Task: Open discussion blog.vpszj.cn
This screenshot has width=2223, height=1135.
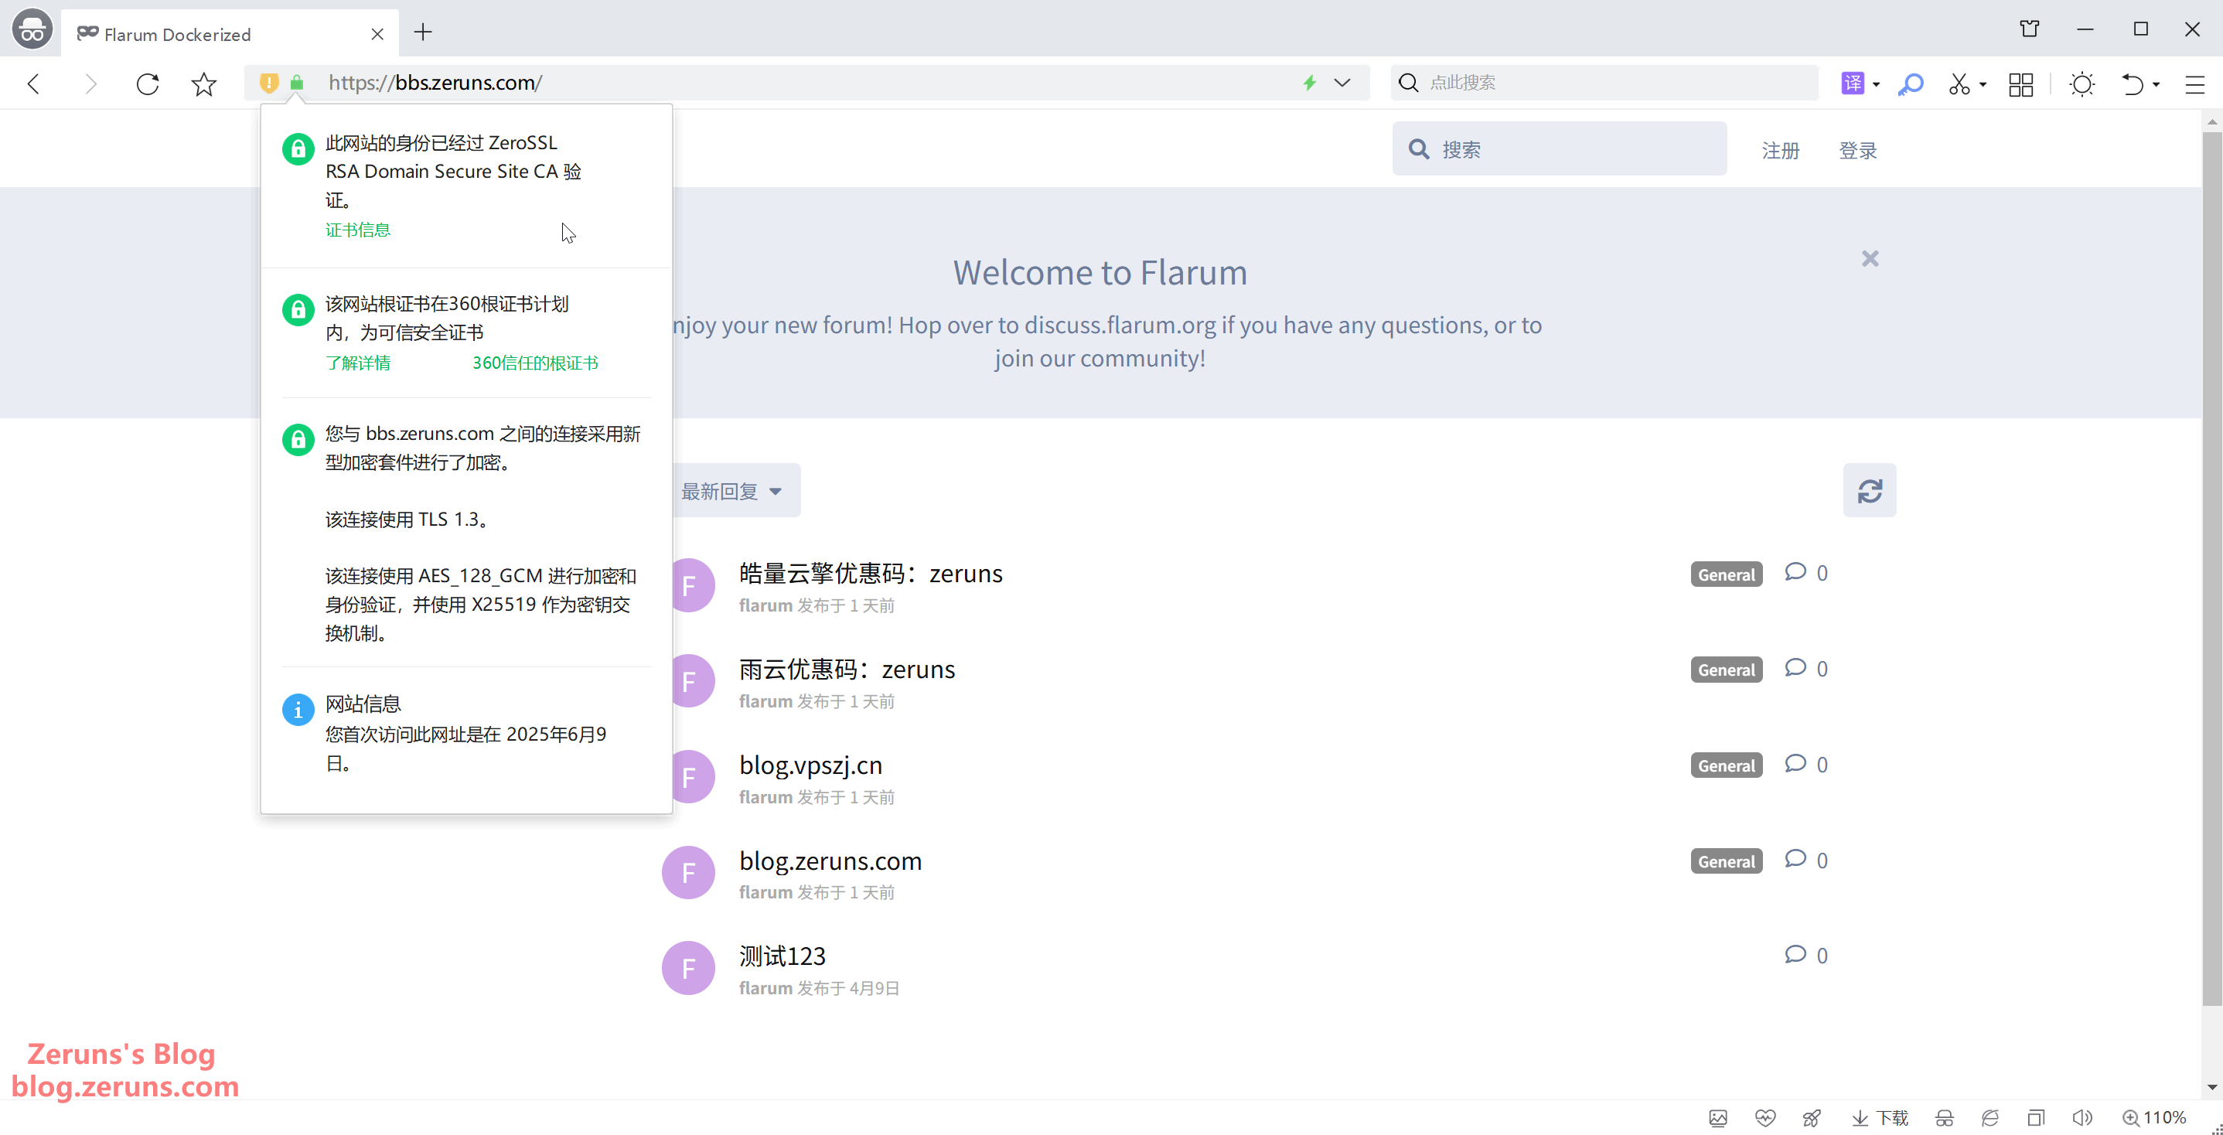Action: click(810, 765)
